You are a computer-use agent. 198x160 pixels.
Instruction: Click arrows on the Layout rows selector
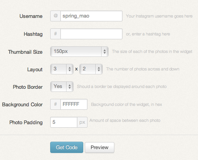99,69
